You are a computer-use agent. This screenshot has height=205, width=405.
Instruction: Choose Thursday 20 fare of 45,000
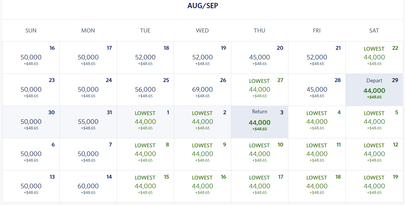pyautogui.click(x=260, y=57)
